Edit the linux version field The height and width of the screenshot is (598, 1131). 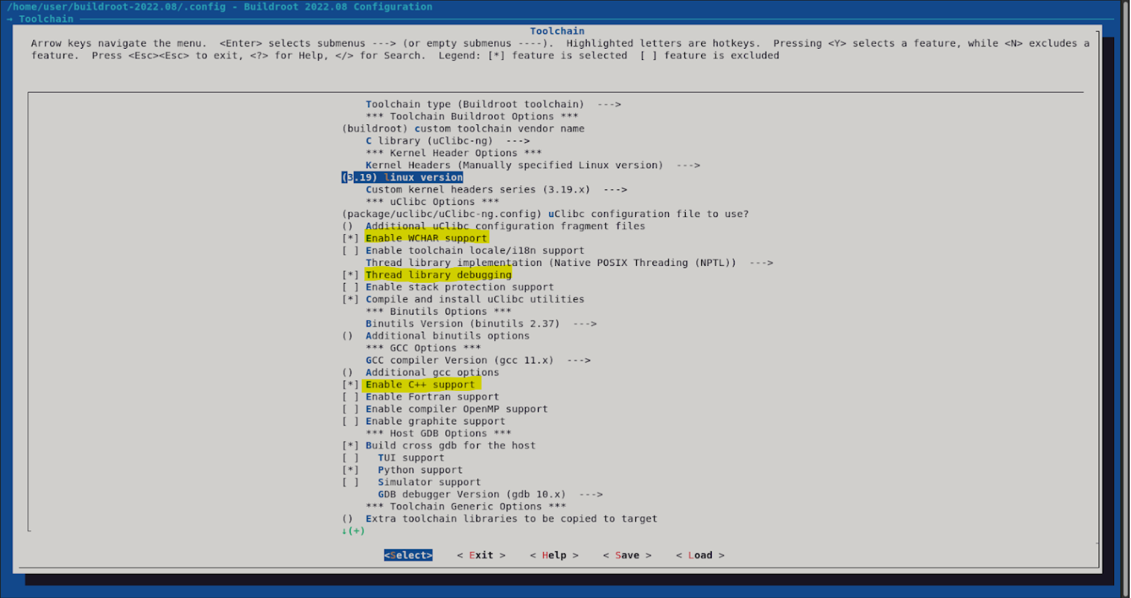tap(403, 177)
